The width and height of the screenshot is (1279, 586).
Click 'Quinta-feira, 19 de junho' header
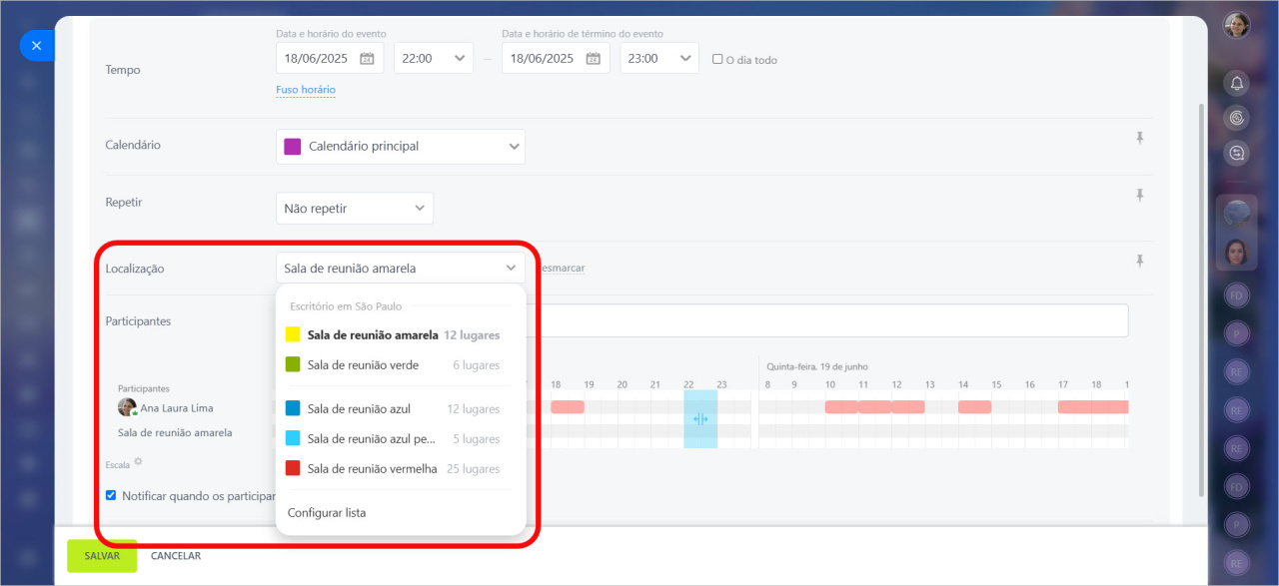[x=817, y=366]
